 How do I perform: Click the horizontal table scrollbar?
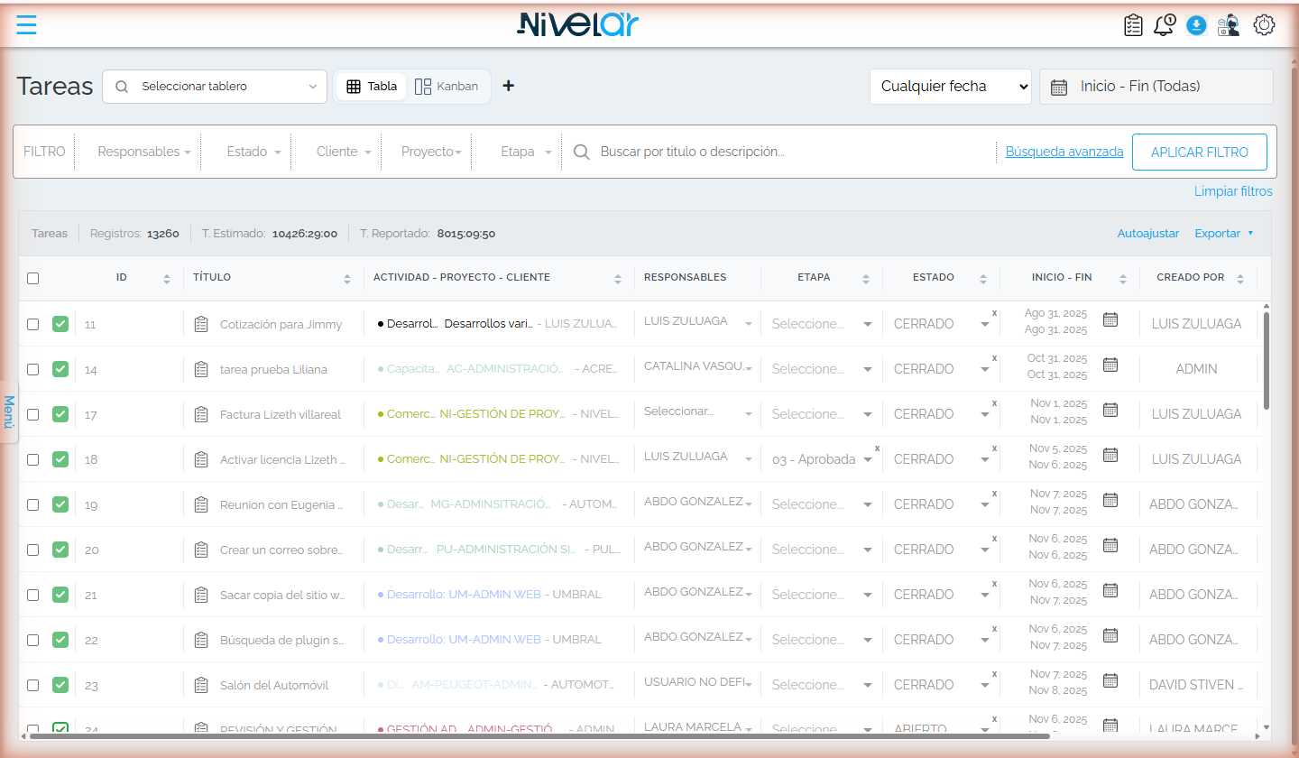point(539,736)
